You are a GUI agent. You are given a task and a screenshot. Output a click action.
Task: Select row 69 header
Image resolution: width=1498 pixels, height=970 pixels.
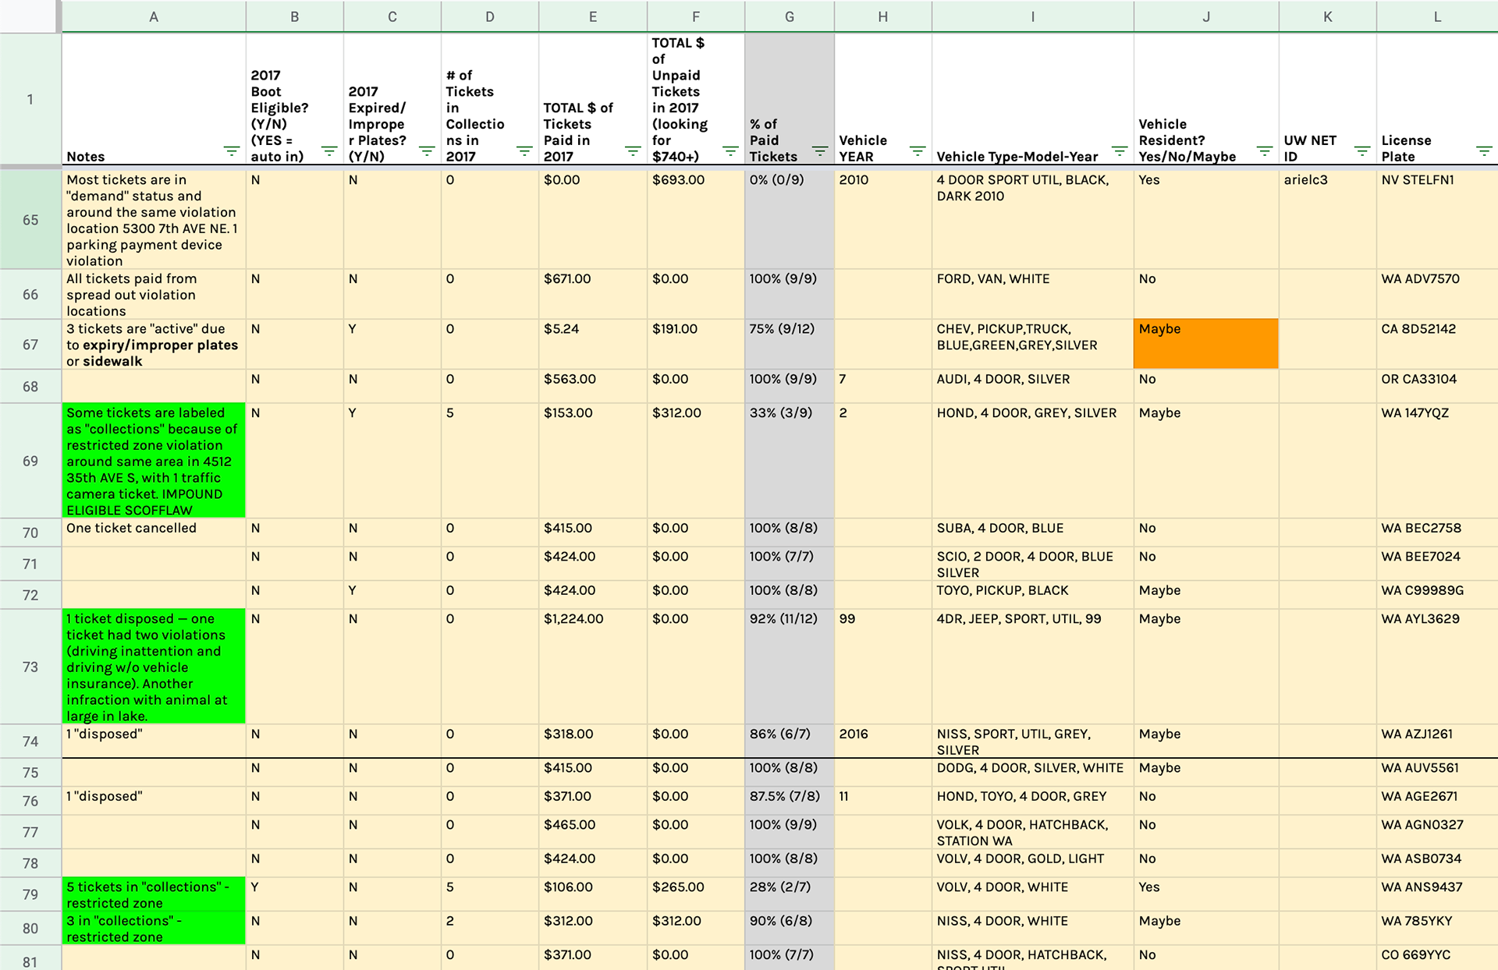[x=30, y=461]
